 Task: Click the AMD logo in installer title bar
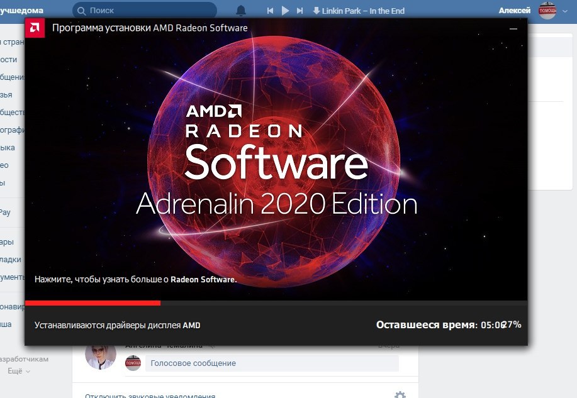coord(35,28)
